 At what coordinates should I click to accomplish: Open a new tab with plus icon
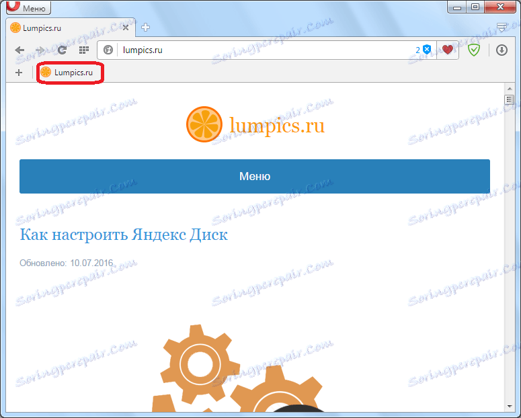(145, 28)
